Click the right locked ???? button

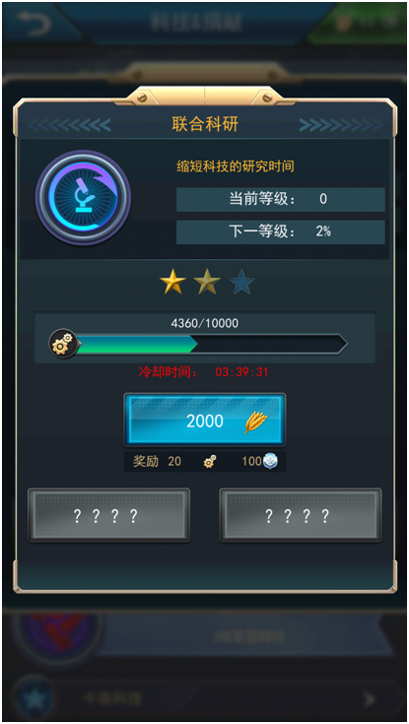click(301, 515)
